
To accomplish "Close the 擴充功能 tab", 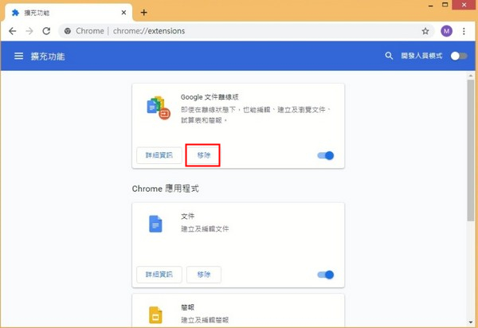I will pos(123,13).
